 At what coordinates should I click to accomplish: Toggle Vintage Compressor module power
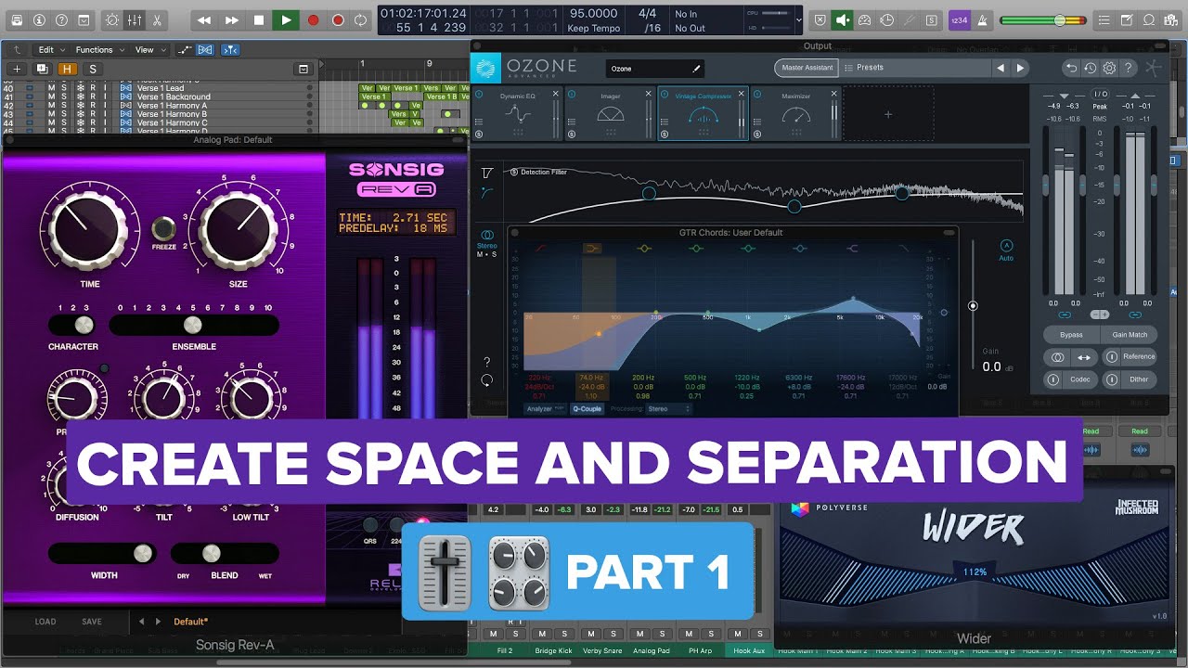(x=665, y=95)
